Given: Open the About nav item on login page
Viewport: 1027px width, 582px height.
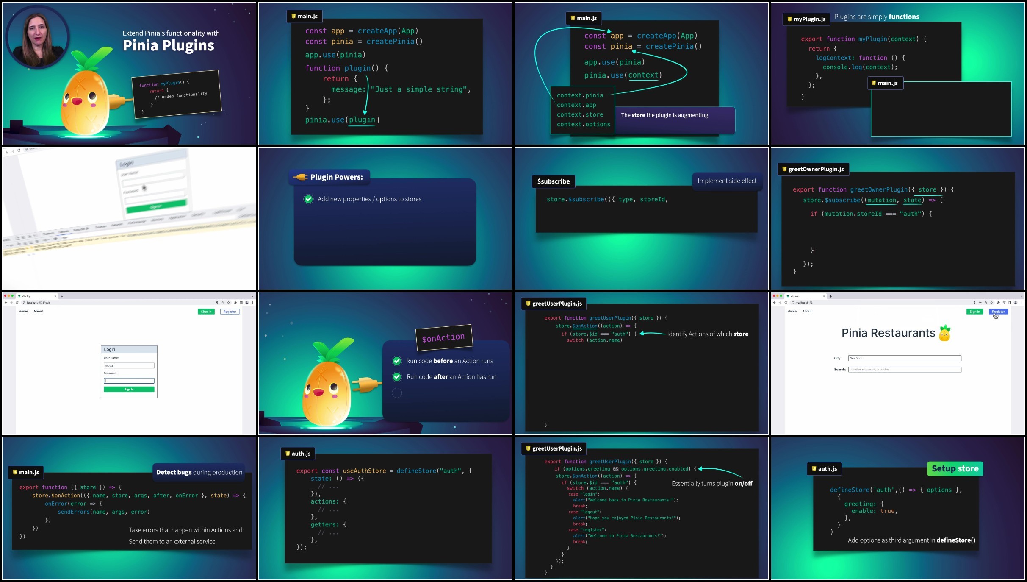Looking at the screenshot, I should click(x=38, y=311).
